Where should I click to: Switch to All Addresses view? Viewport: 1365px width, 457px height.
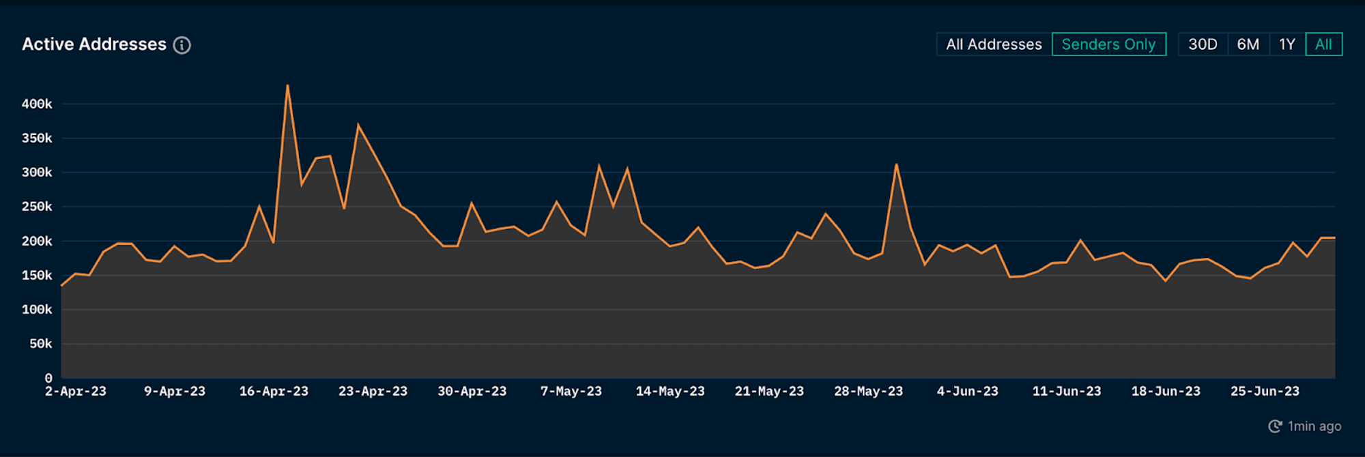(x=994, y=44)
